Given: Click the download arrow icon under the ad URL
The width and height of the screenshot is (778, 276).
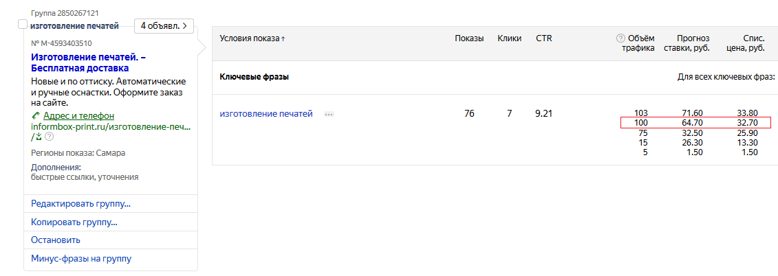Looking at the screenshot, I should point(39,137).
